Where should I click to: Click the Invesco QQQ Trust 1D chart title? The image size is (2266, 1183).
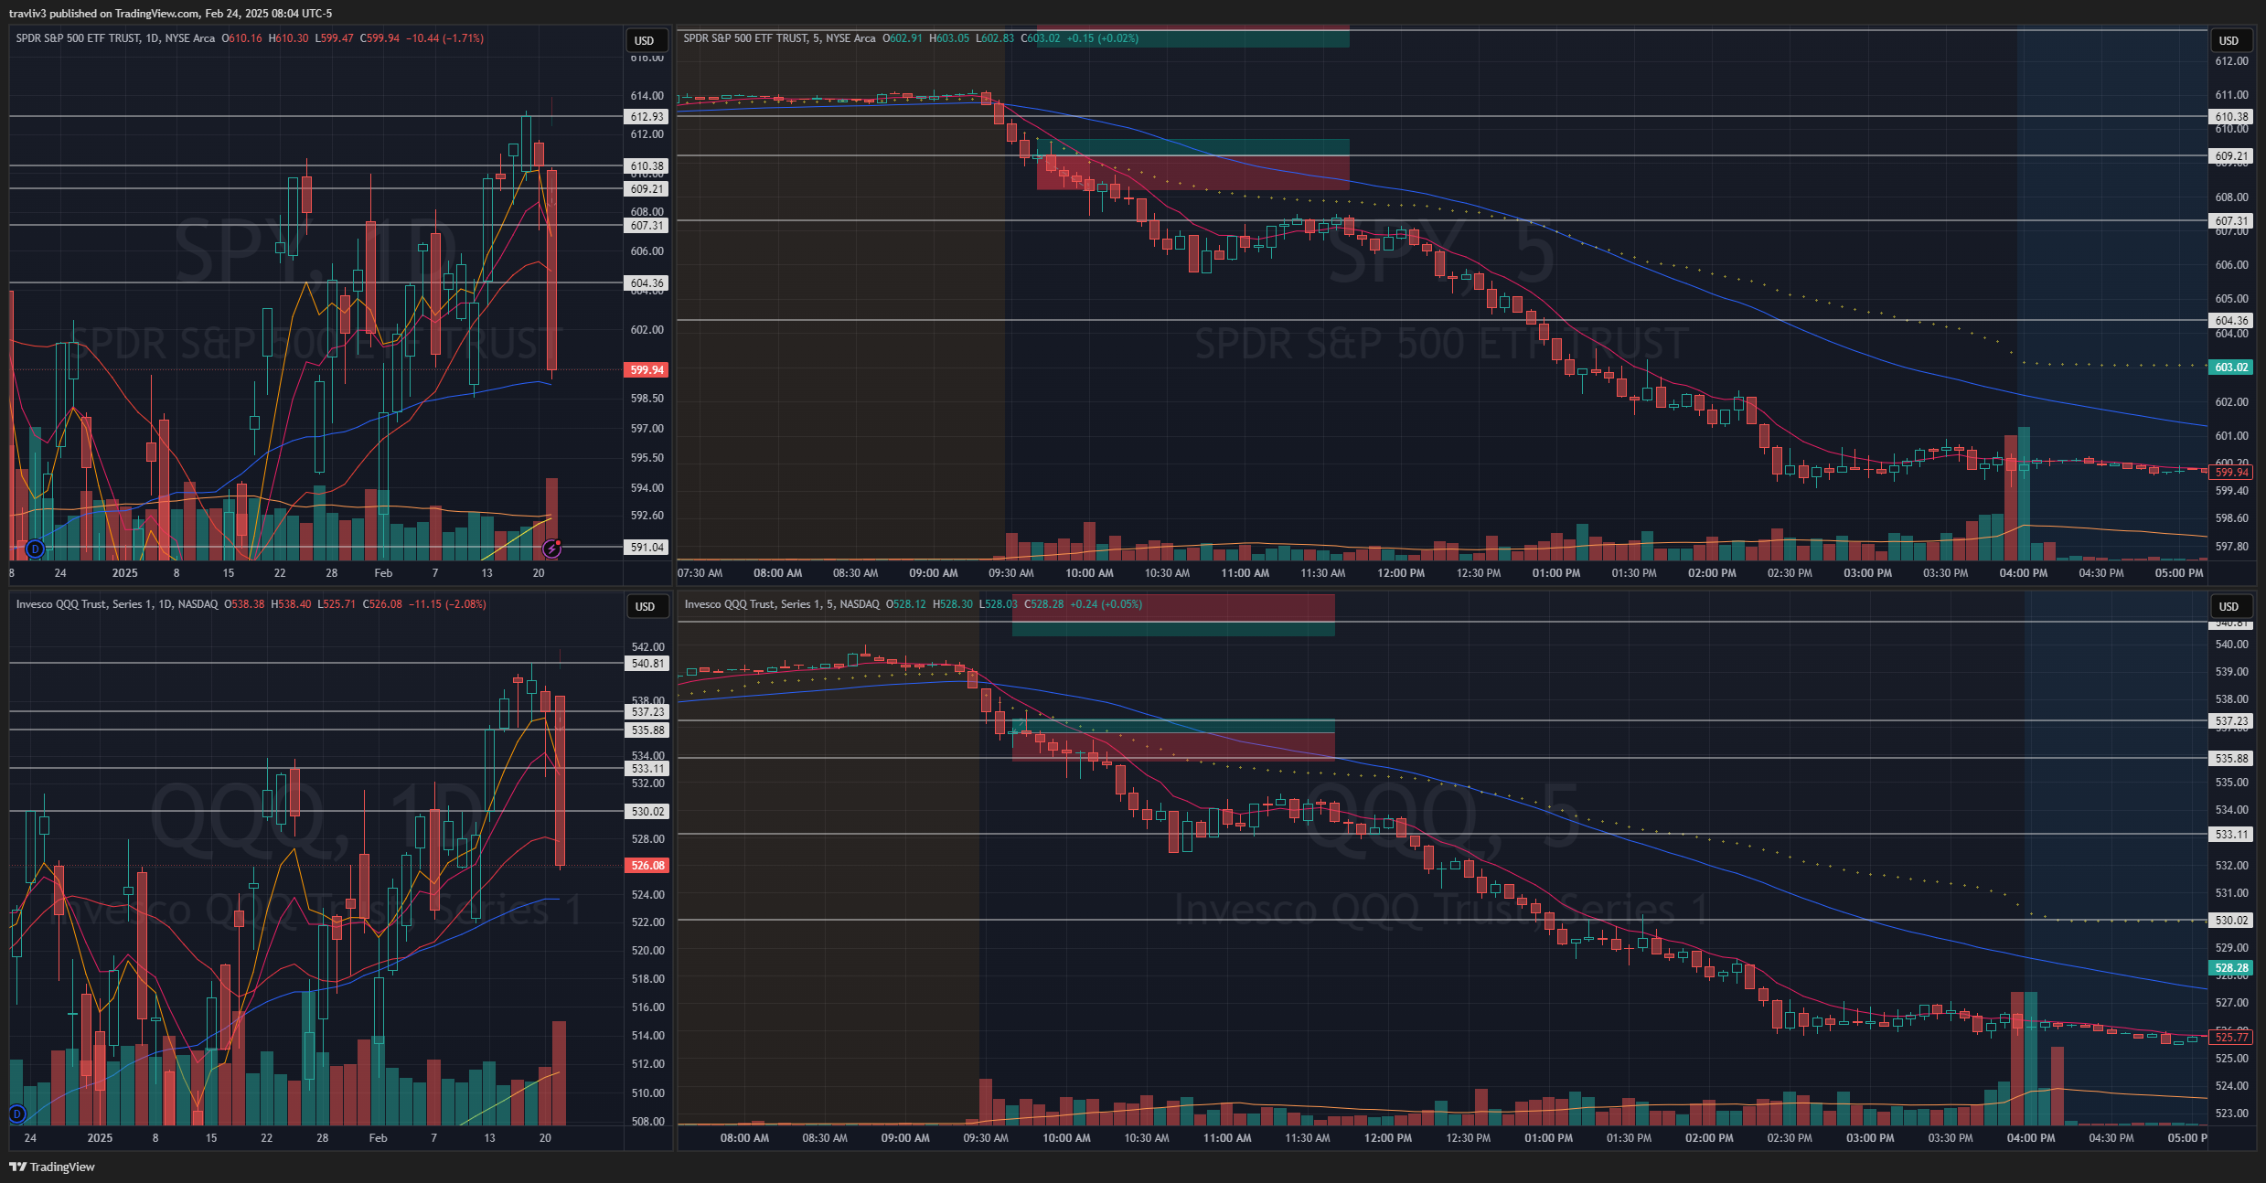(117, 604)
